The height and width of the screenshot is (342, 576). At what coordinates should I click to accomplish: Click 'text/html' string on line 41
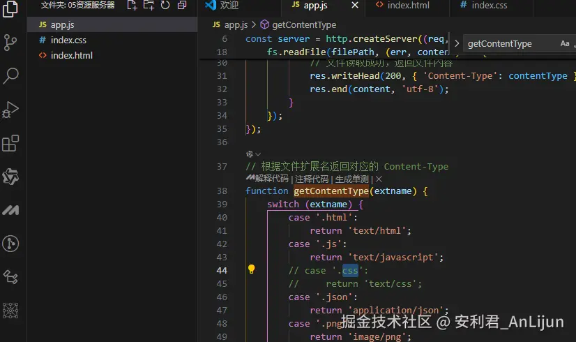point(377,230)
